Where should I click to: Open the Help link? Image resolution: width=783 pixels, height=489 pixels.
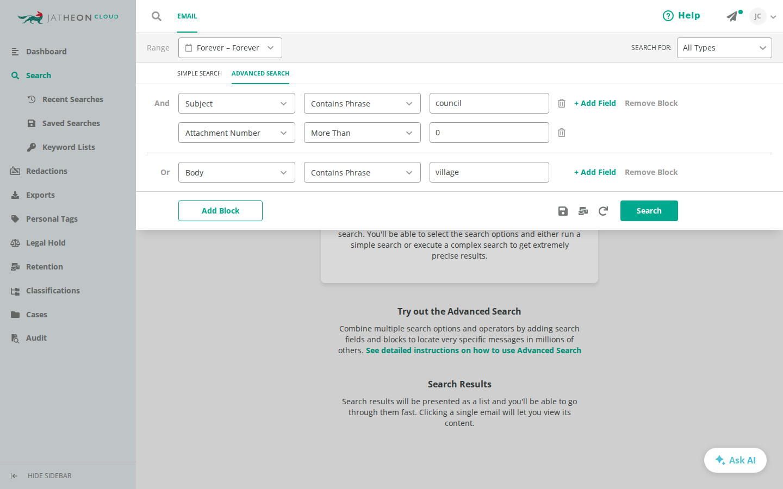(x=681, y=16)
